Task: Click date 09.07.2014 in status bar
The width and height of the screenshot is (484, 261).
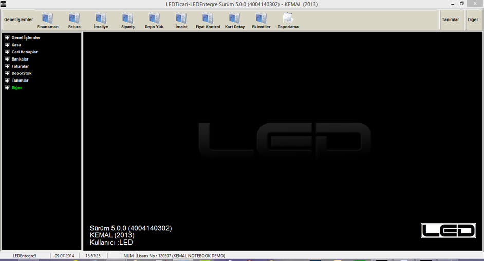Action: pos(65,256)
